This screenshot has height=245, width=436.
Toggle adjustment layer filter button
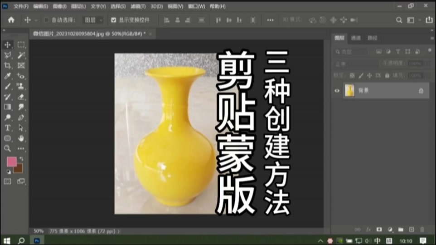388,52
